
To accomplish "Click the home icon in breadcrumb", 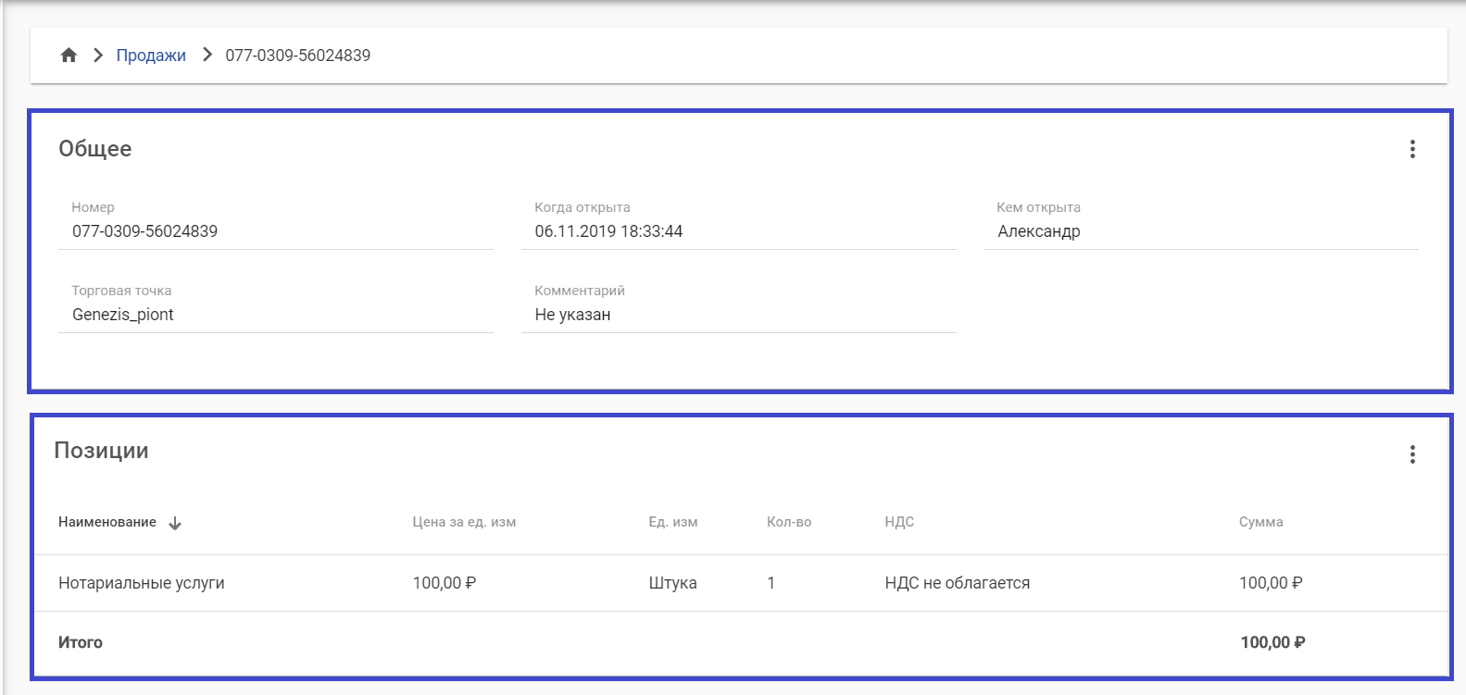I will (x=69, y=56).
